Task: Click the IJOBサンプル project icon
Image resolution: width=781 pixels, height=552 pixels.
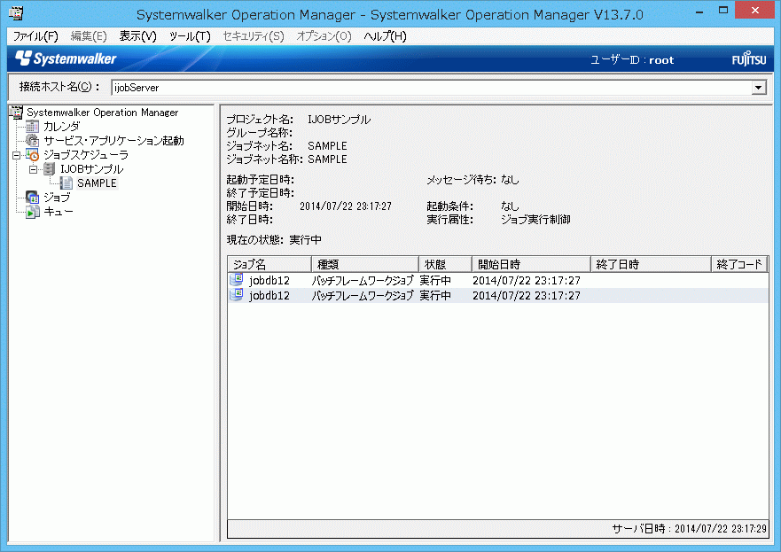Action: point(49,169)
